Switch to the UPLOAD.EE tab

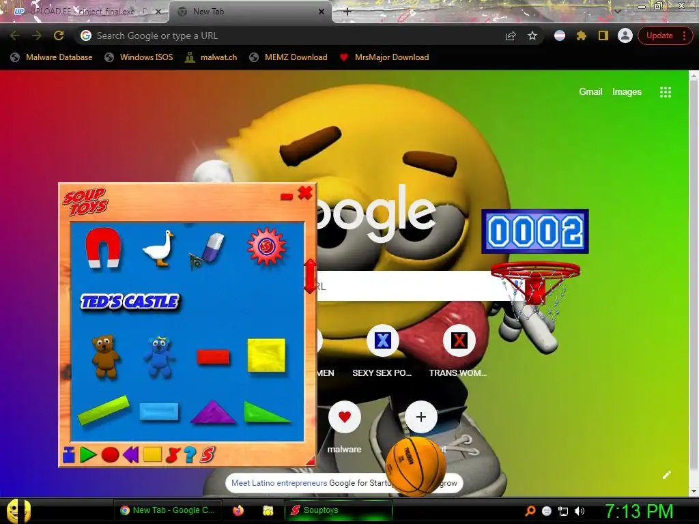pyautogui.click(x=85, y=12)
